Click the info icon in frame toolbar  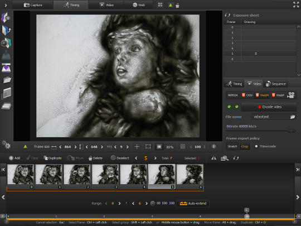tap(213, 146)
